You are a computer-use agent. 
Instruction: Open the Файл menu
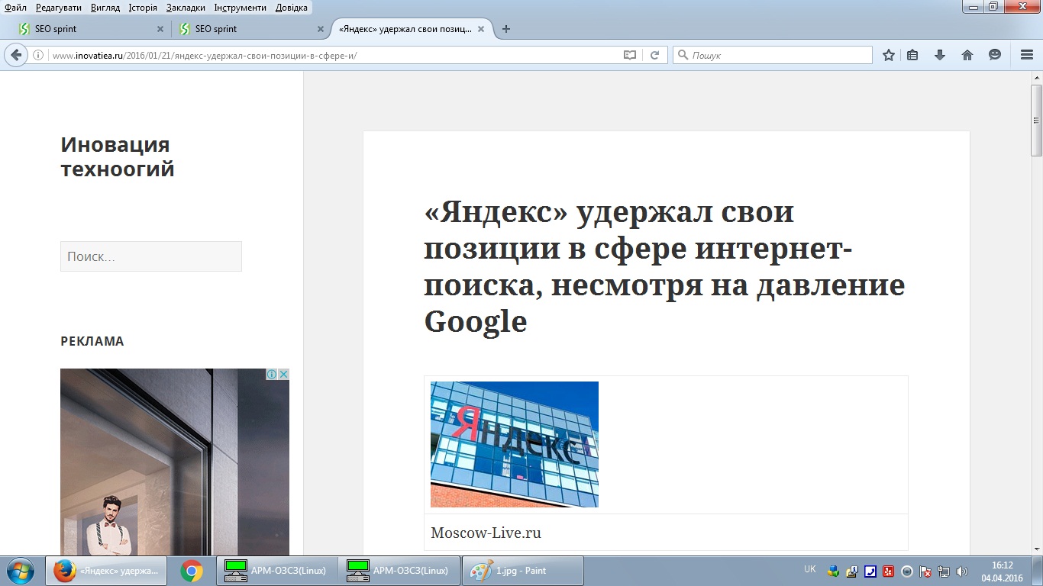(x=15, y=8)
